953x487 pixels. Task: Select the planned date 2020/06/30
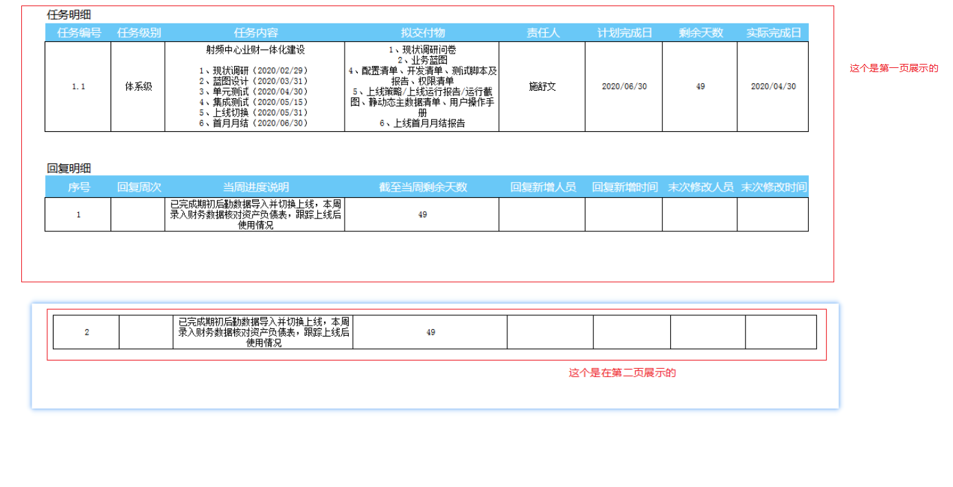(624, 87)
